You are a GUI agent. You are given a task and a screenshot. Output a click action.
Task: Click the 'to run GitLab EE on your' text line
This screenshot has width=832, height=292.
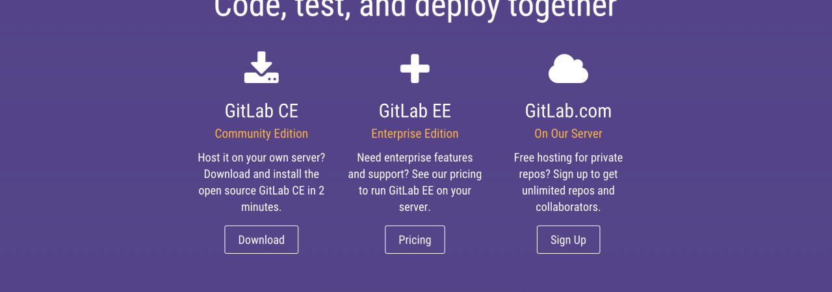pos(415,191)
